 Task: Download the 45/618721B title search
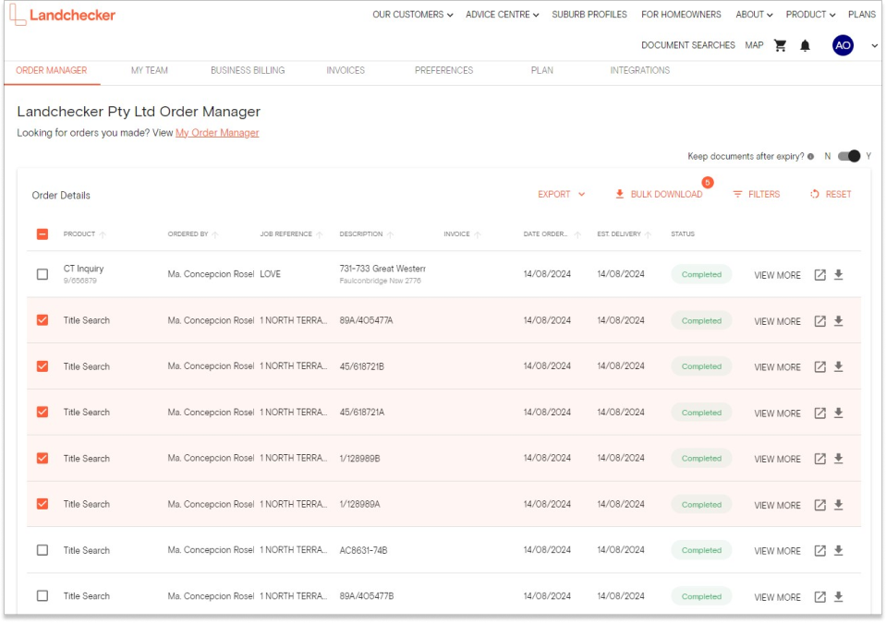coord(839,366)
